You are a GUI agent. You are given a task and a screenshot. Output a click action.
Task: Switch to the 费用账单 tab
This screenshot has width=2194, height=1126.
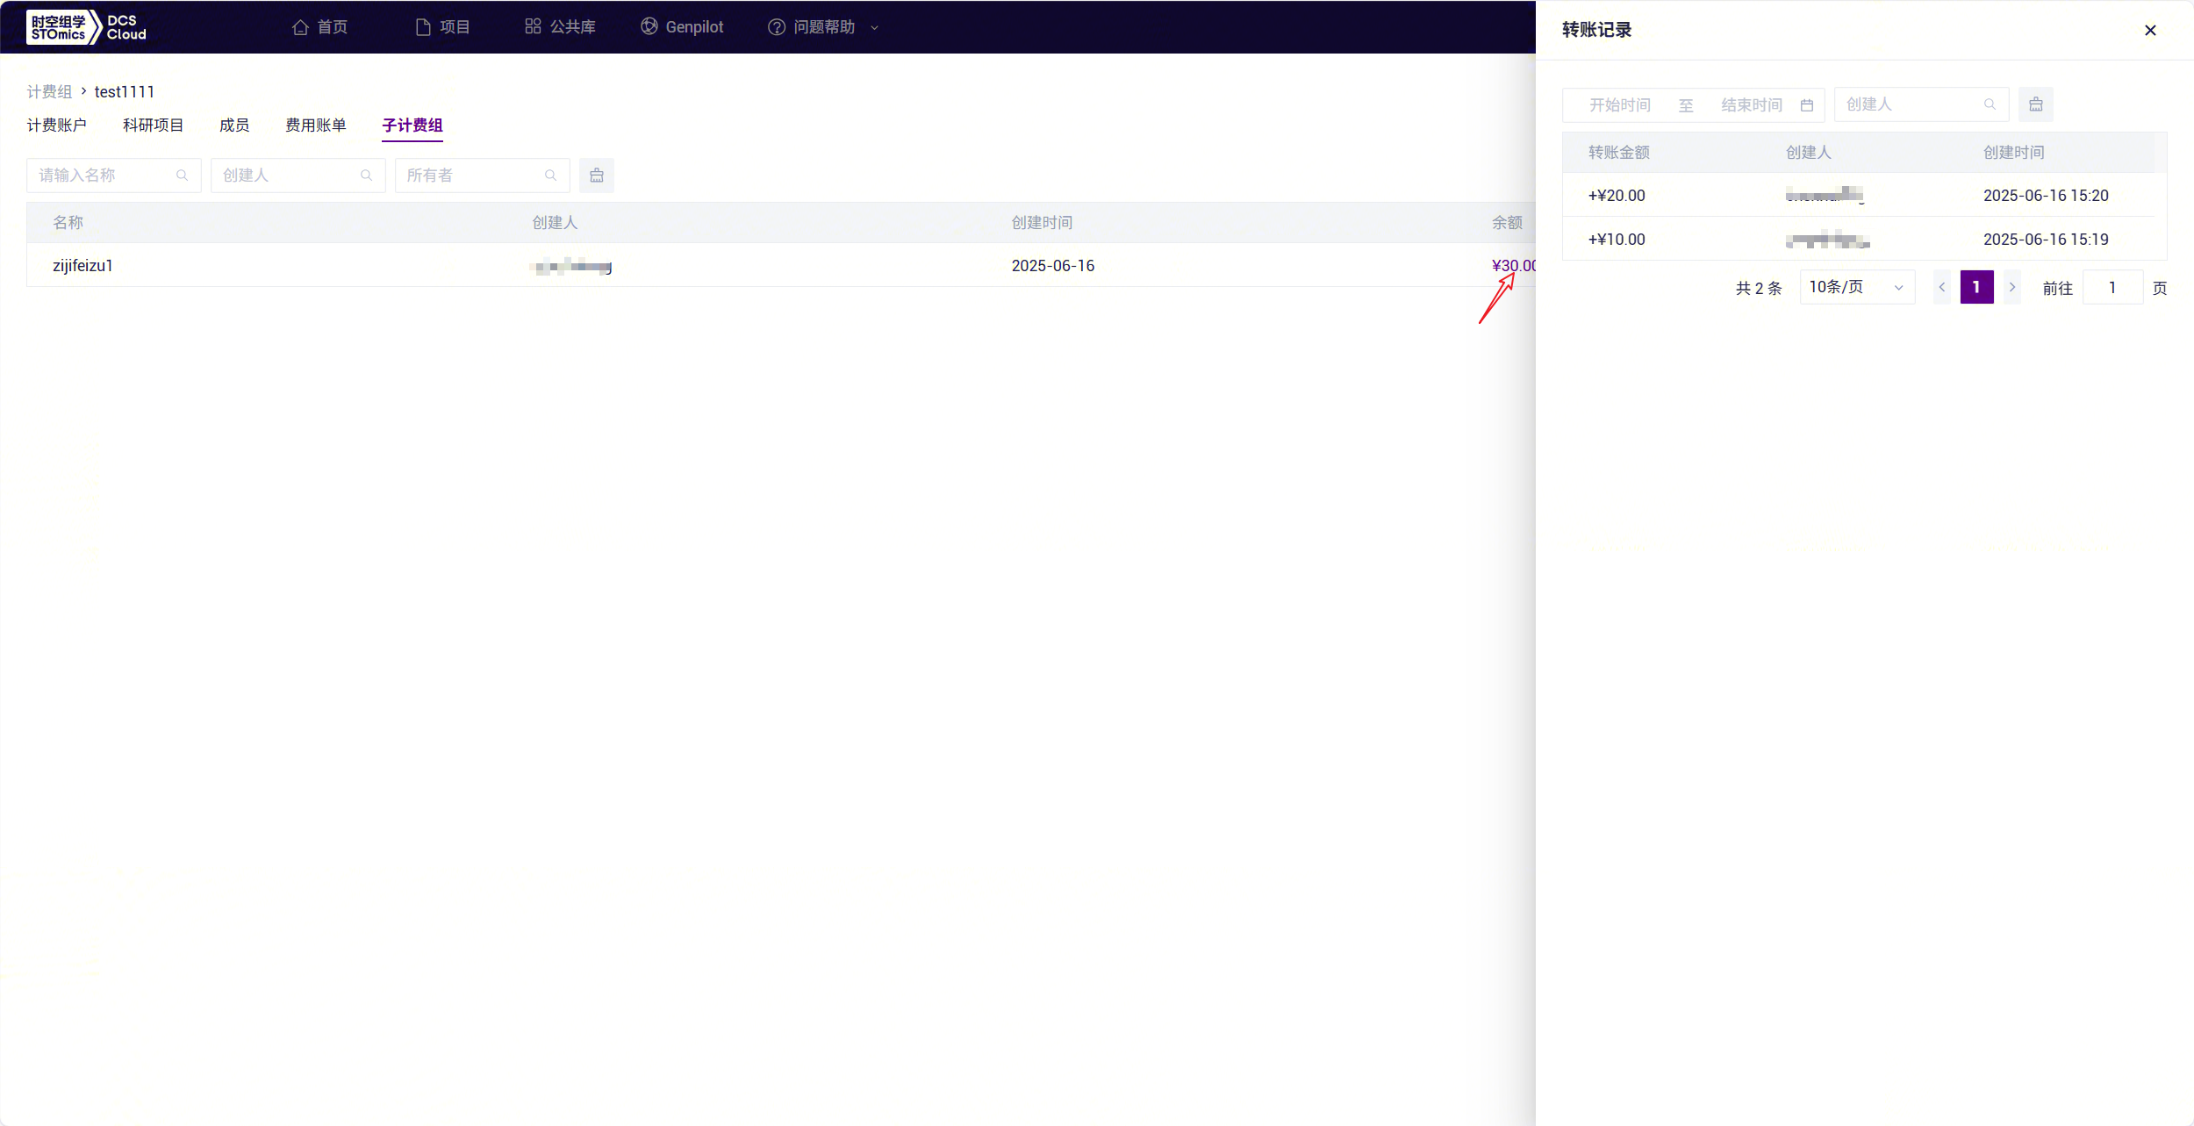(316, 125)
